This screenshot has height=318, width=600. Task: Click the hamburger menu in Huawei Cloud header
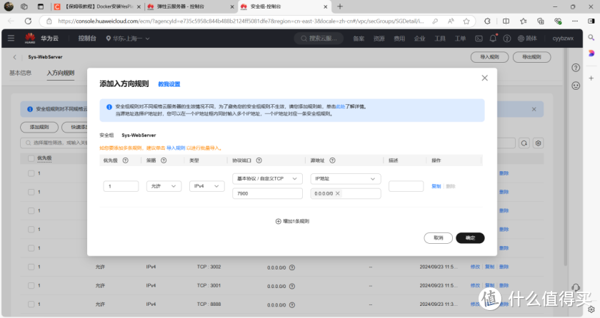pyautogui.click(x=13, y=39)
